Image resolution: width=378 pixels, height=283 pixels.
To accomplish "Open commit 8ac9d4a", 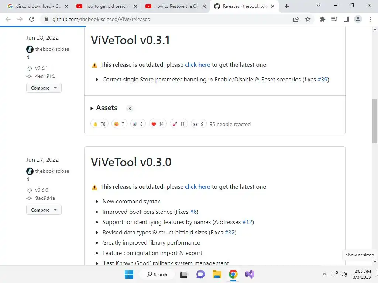I will [45, 198].
